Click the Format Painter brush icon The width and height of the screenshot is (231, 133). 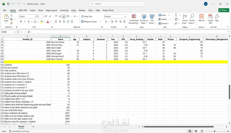point(11,23)
